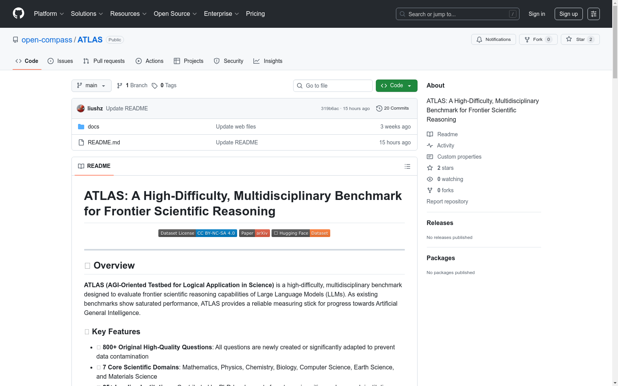
Task: Open the Activity link in About
Action: tap(440, 146)
